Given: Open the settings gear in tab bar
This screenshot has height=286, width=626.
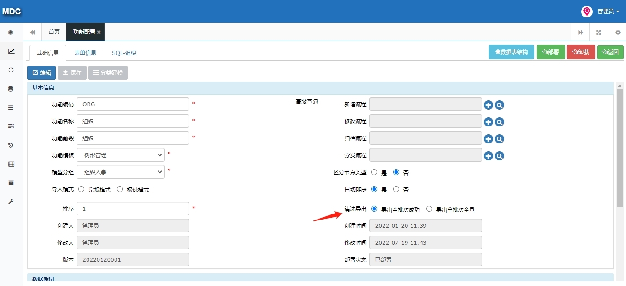Looking at the screenshot, I should [618, 33].
